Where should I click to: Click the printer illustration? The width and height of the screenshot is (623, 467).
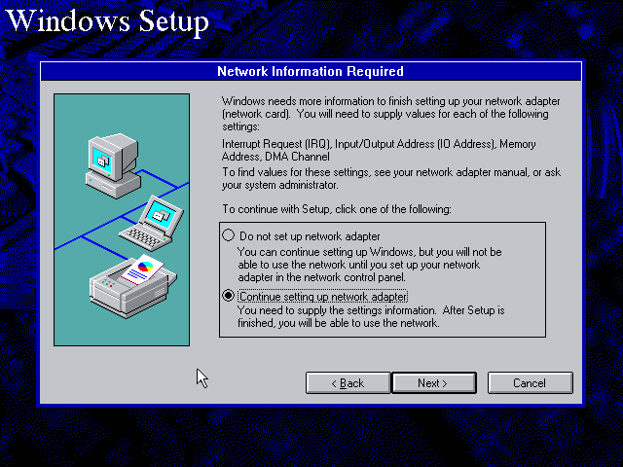coord(133,286)
